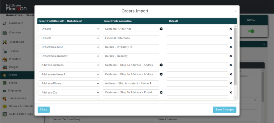Open settings gear for Postal code mapping

coord(161,92)
